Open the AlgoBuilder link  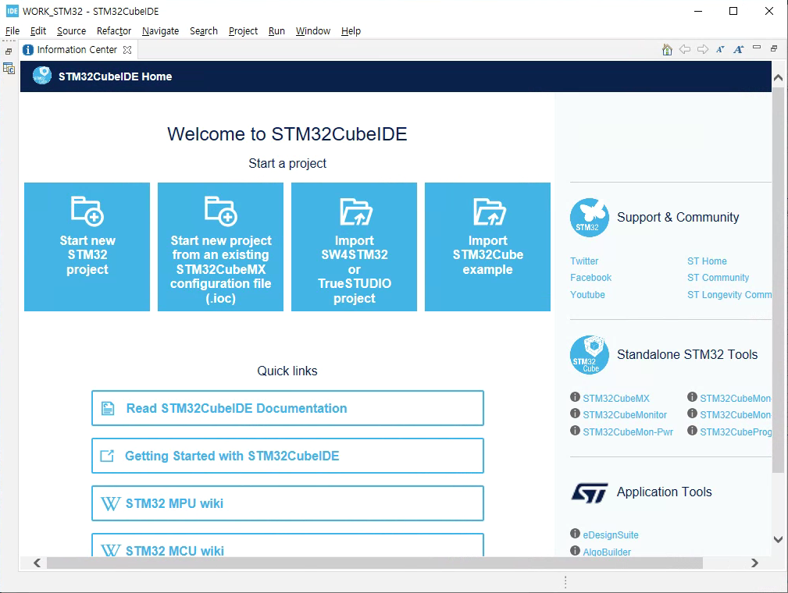[607, 552]
